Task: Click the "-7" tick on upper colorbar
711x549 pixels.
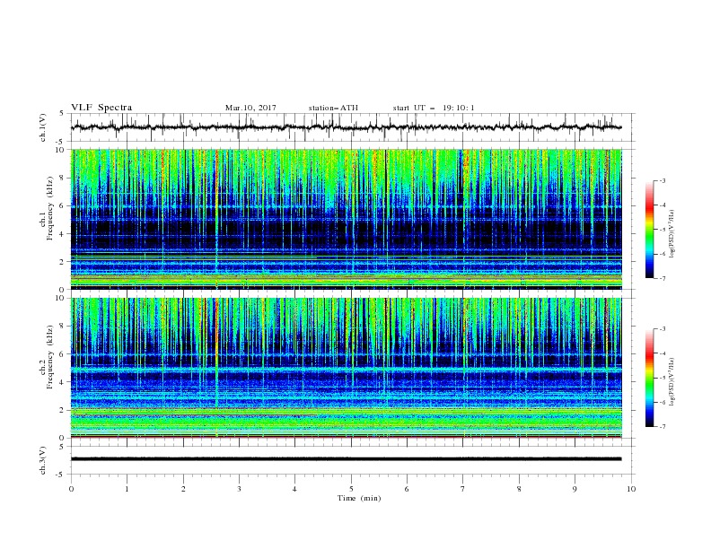Action: coord(662,278)
